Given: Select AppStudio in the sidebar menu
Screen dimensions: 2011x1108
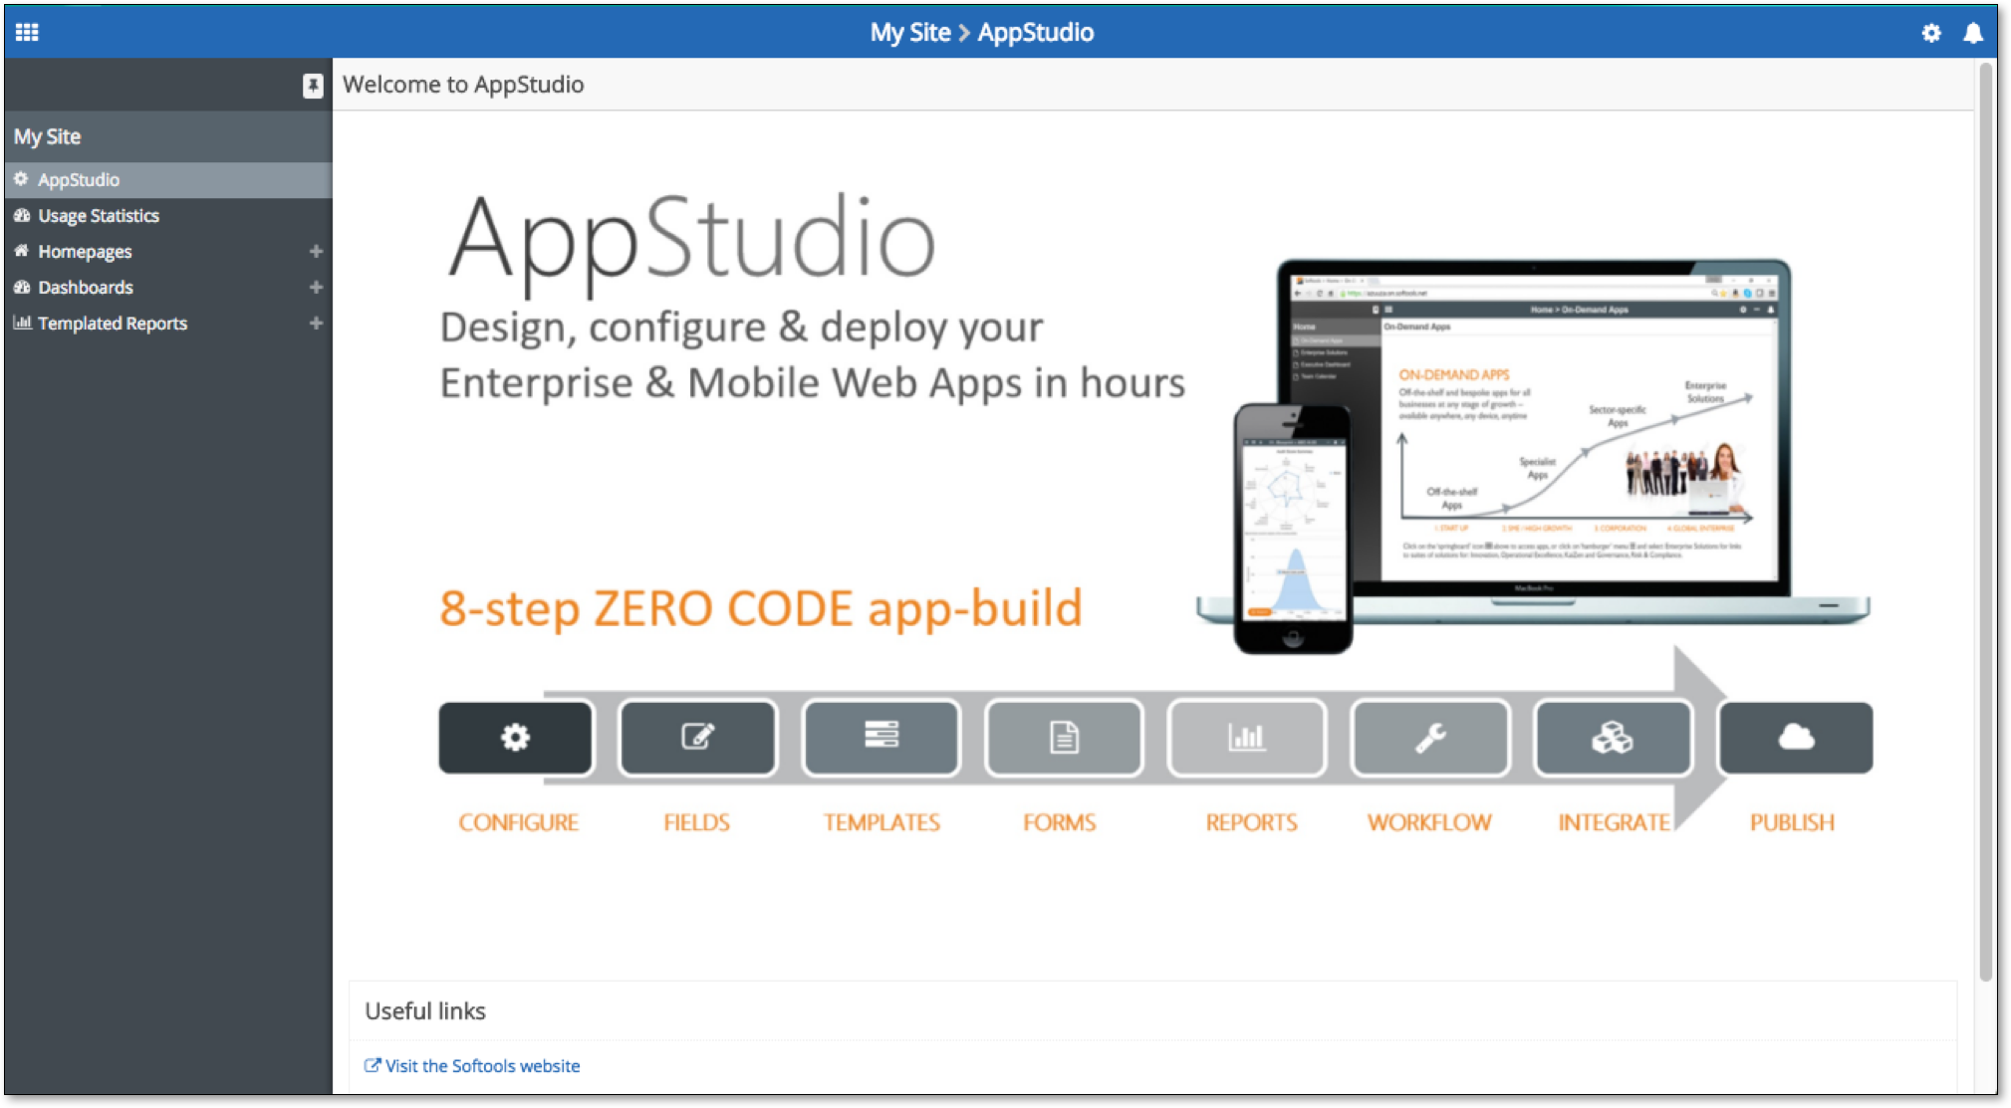Looking at the screenshot, I should tap(168, 180).
